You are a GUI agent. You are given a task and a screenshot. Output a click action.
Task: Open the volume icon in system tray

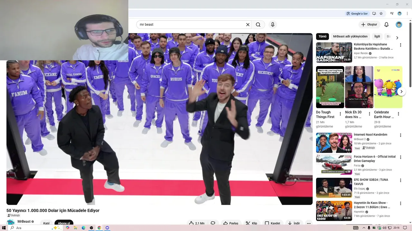pyautogui.click(x=384, y=228)
